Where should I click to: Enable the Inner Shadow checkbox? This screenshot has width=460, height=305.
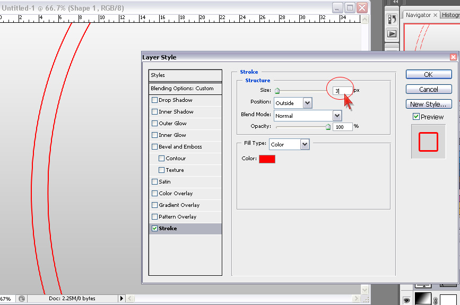coord(154,112)
